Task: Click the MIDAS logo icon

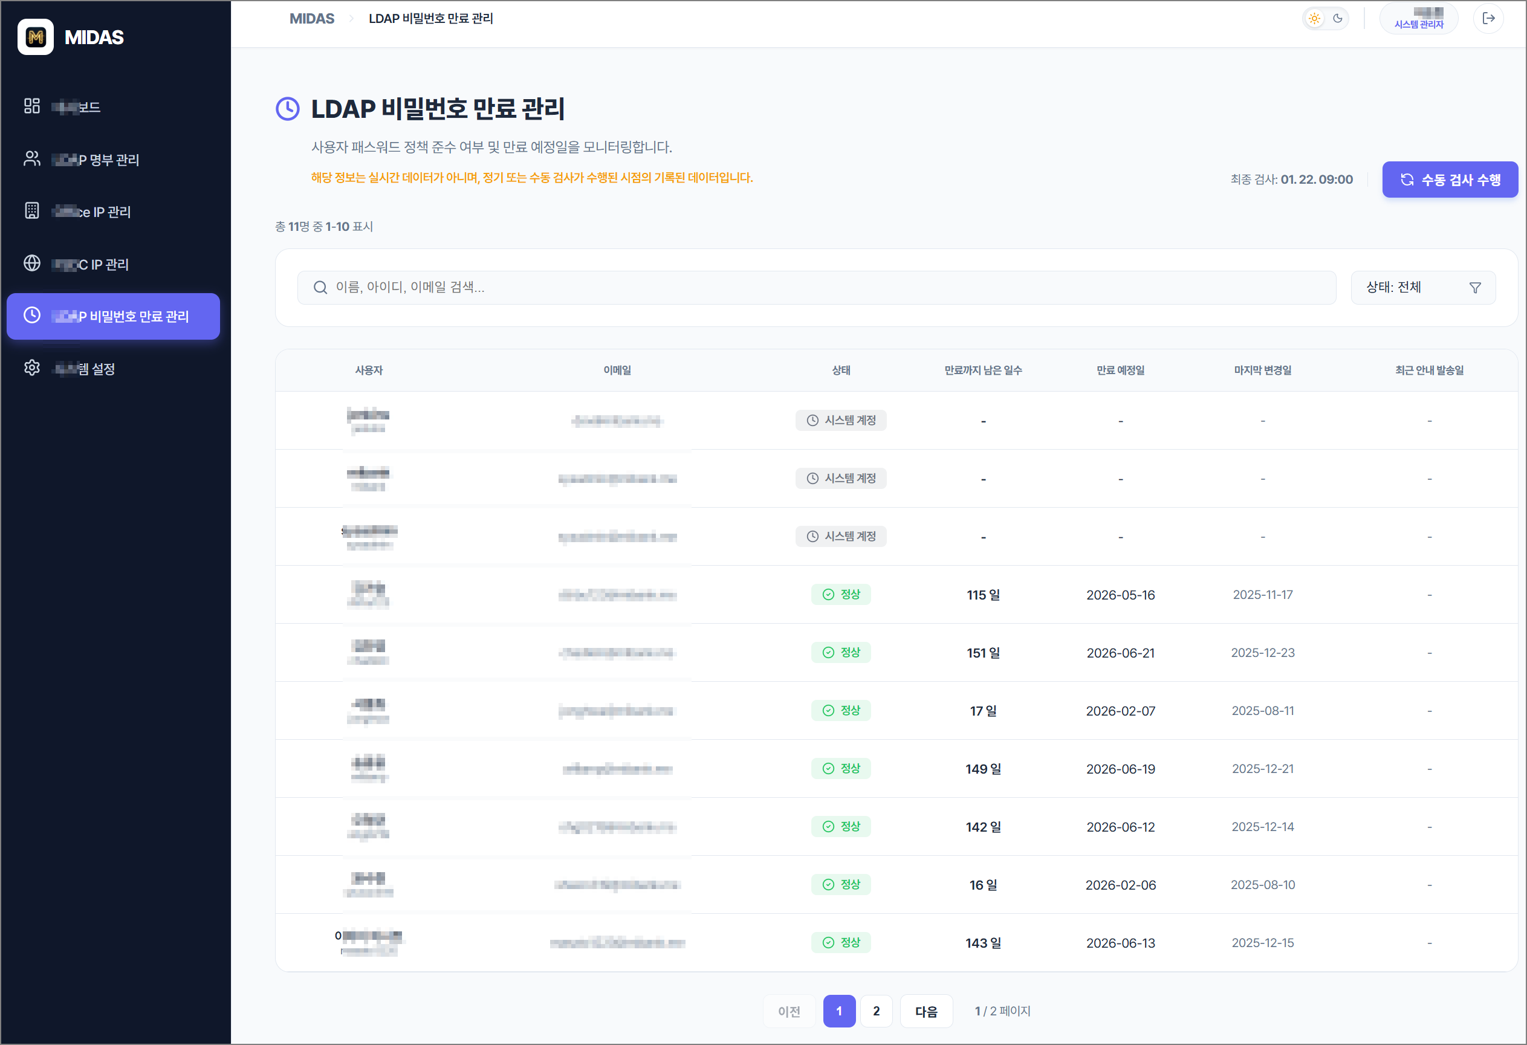Action: (36, 37)
